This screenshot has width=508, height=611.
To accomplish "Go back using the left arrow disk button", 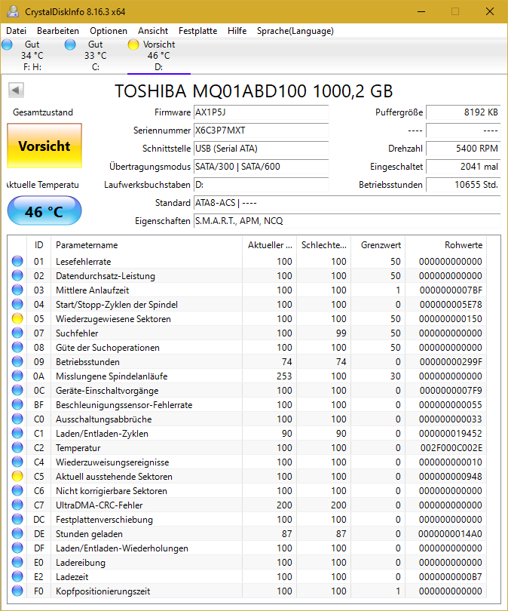I will [x=16, y=91].
